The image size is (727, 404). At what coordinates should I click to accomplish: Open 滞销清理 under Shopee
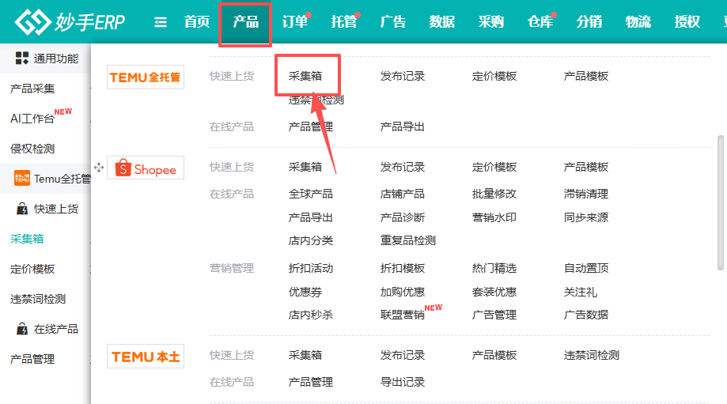[x=586, y=194]
